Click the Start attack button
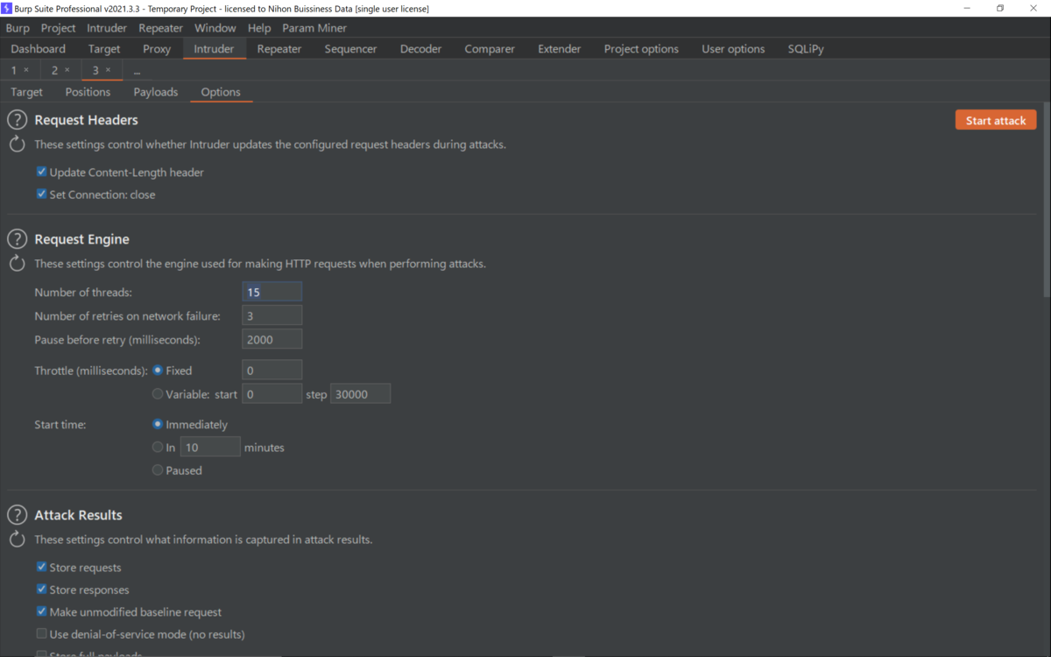The height and width of the screenshot is (657, 1051). click(996, 120)
